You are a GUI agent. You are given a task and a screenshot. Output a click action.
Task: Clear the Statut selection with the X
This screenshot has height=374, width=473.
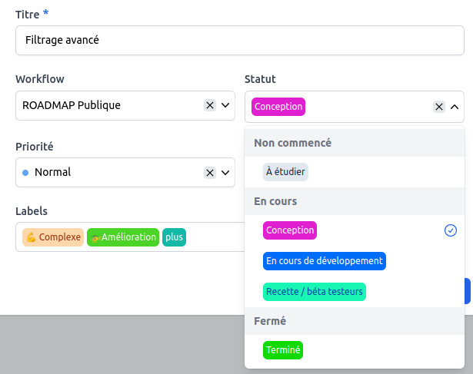pos(439,107)
